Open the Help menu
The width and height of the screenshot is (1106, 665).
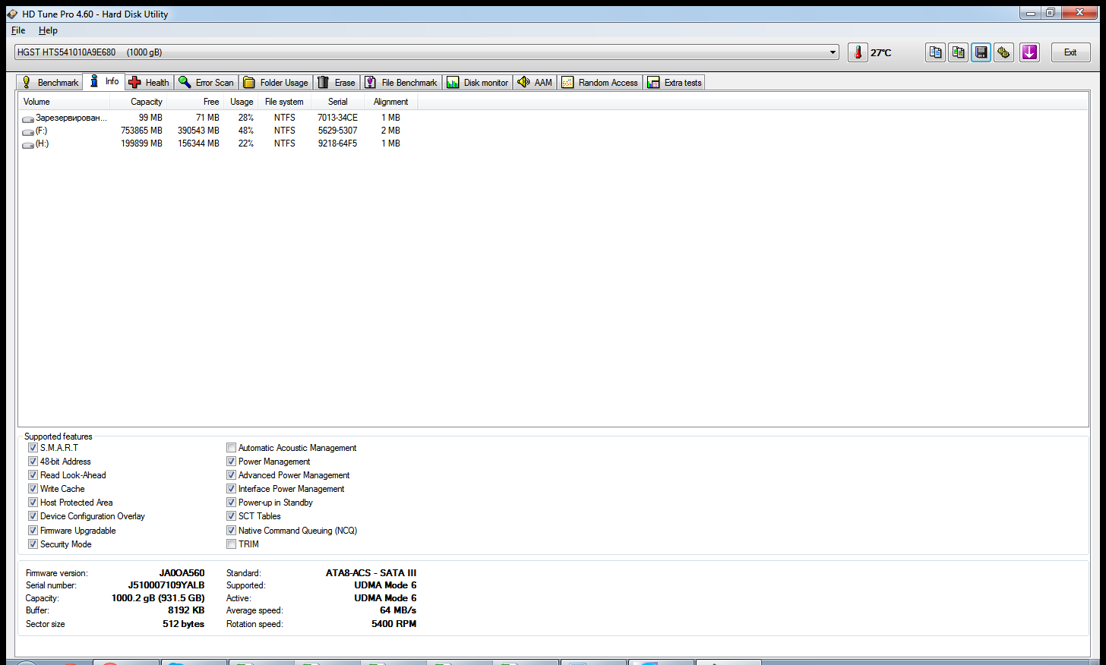pos(48,30)
